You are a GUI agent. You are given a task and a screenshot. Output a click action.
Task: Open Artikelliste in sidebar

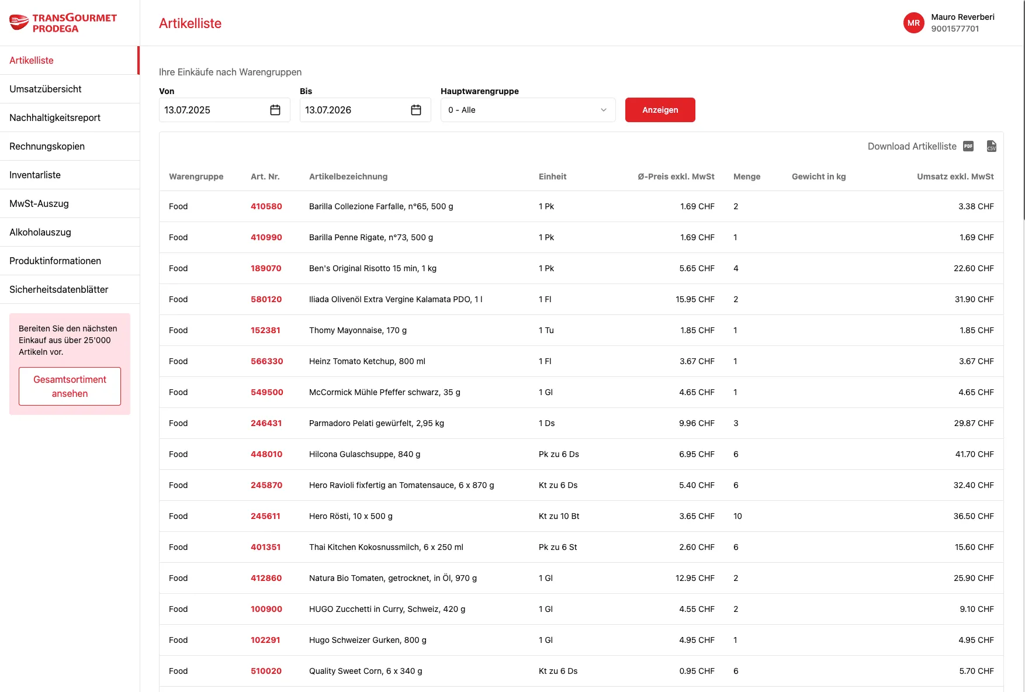pyautogui.click(x=70, y=60)
